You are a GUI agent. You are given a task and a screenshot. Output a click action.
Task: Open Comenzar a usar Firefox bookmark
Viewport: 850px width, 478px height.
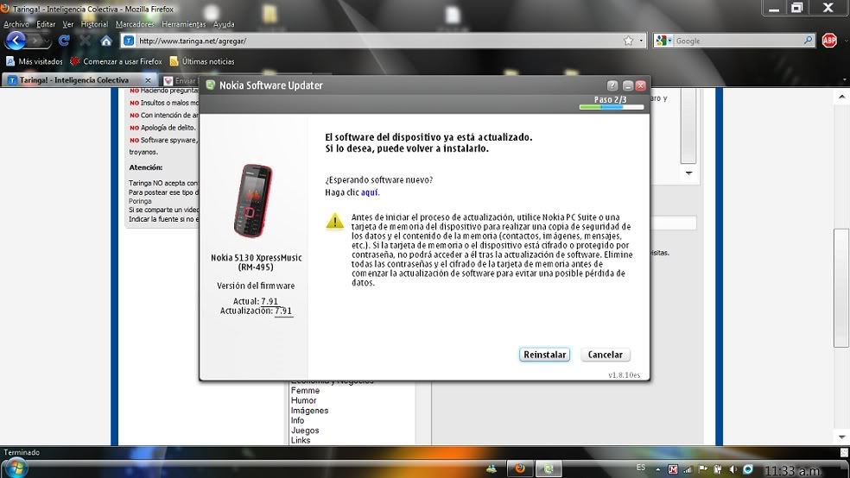[116, 61]
